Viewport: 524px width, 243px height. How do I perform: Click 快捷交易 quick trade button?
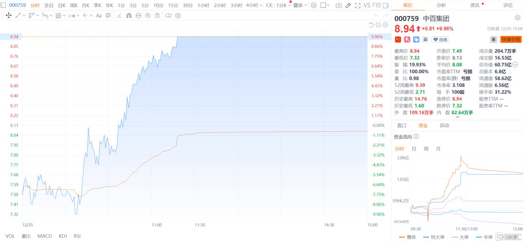pos(511,39)
